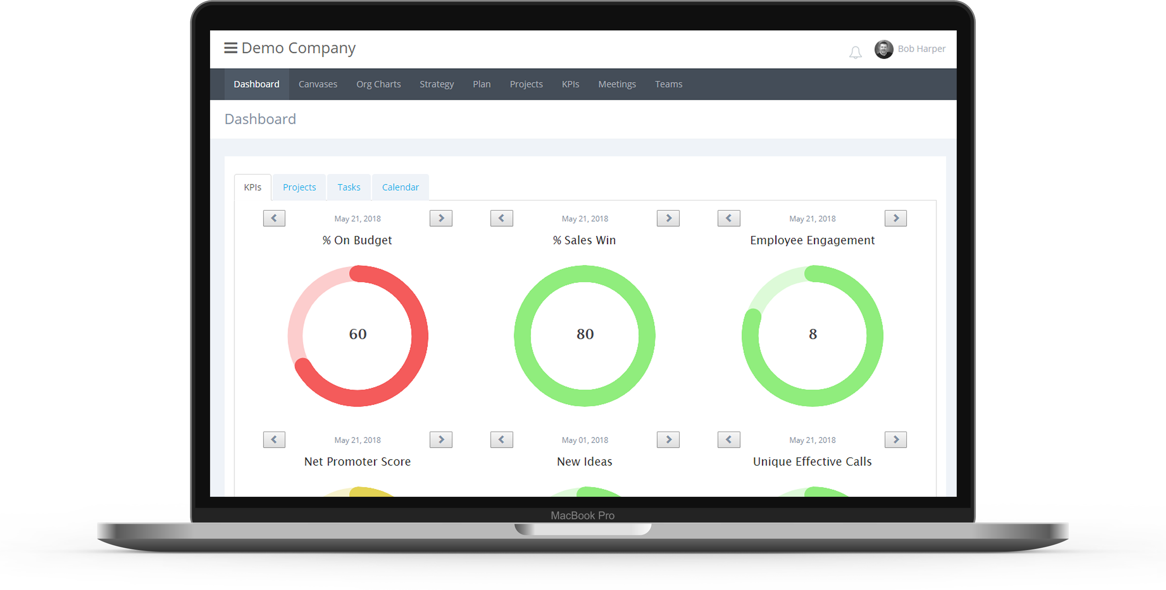Click the Demo Company title
Screen dimensions: 1166x590
click(298, 48)
